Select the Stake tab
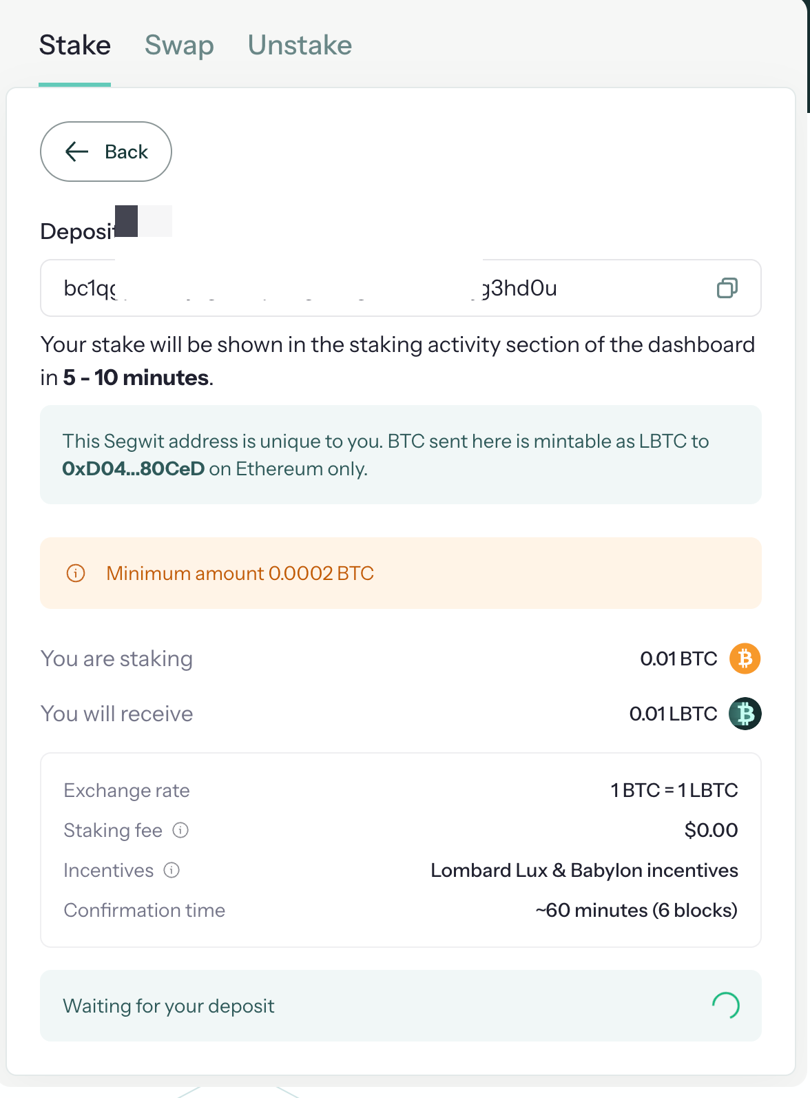810x1098 pixels. tap(74, 45)
